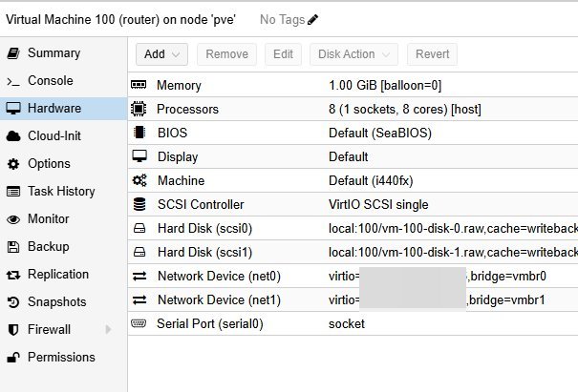Click the Revert button
578x392 pixels.
click(x=432, y=54)
